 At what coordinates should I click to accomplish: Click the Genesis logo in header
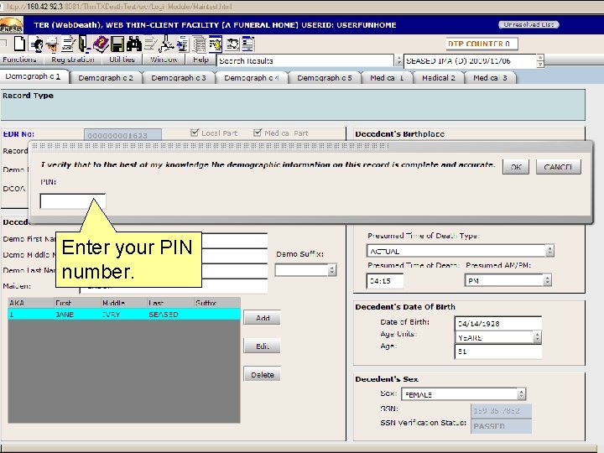(x=12, y=25)
